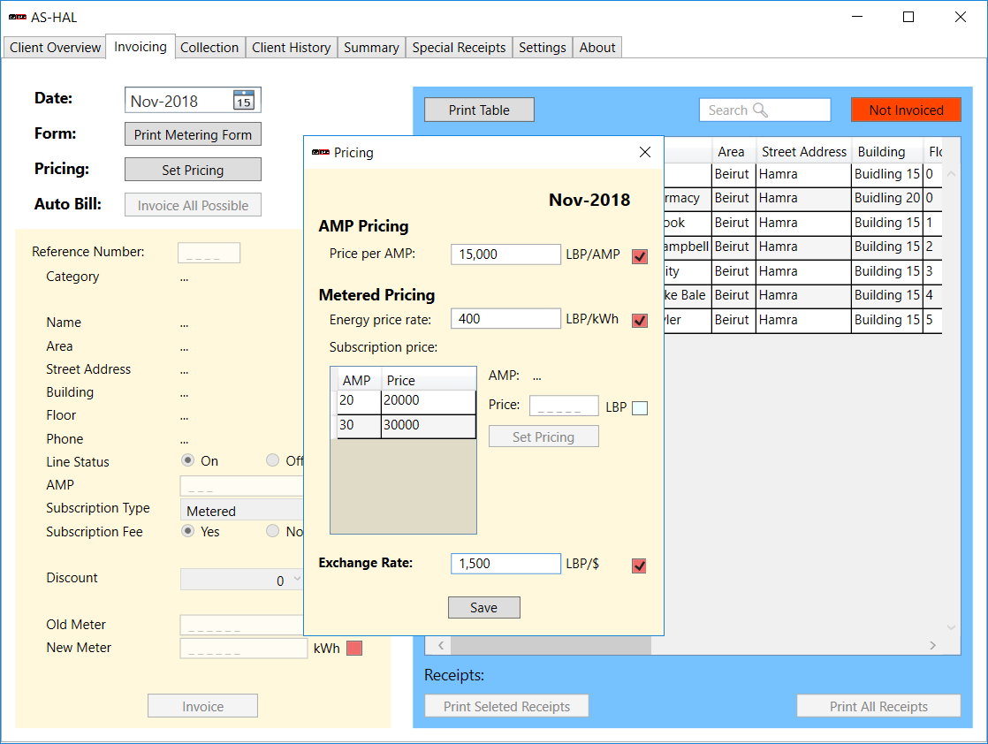The width and height of the screenshot is (988, 744).
Task: Click the Reference Number field
Action: click(x=209, y=253)
